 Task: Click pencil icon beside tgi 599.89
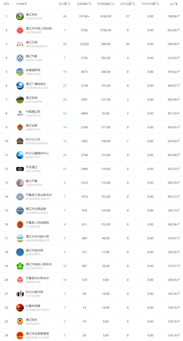point(179,44)
